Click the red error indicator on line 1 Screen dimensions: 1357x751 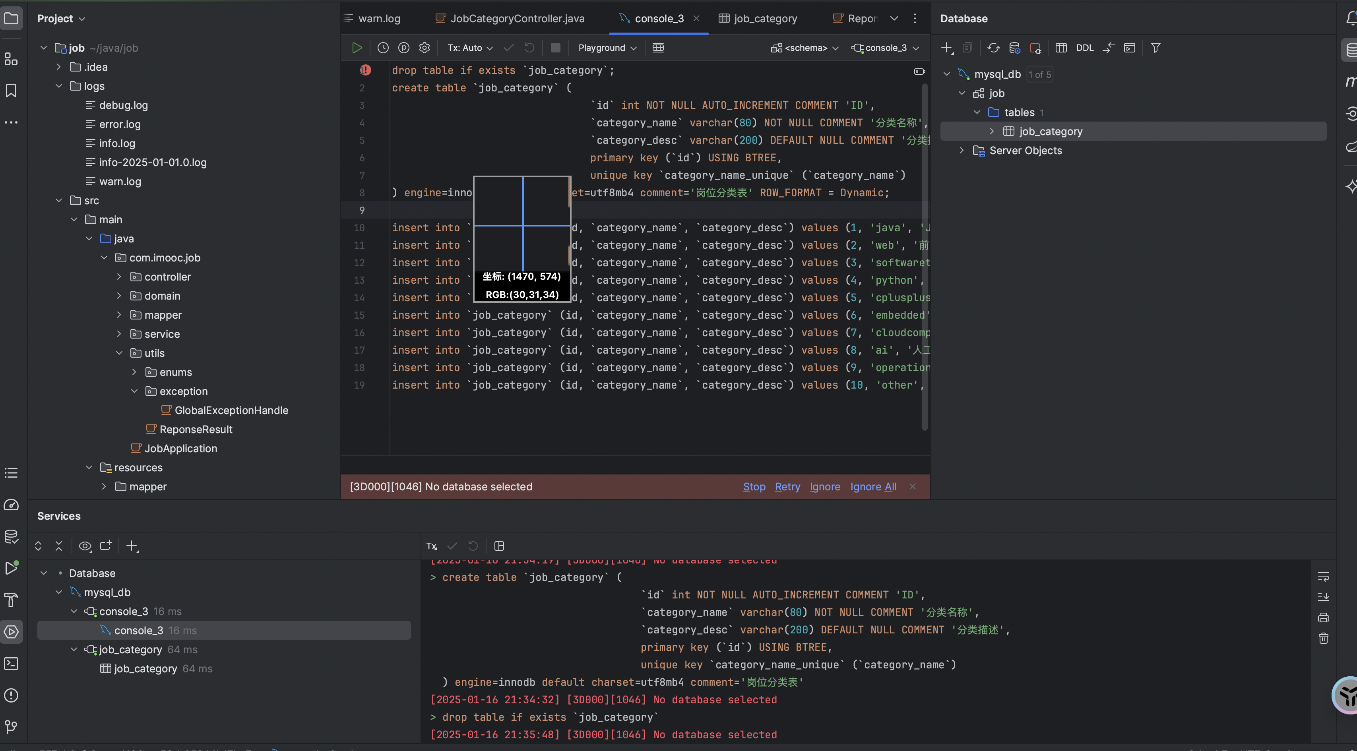point(366,70)
